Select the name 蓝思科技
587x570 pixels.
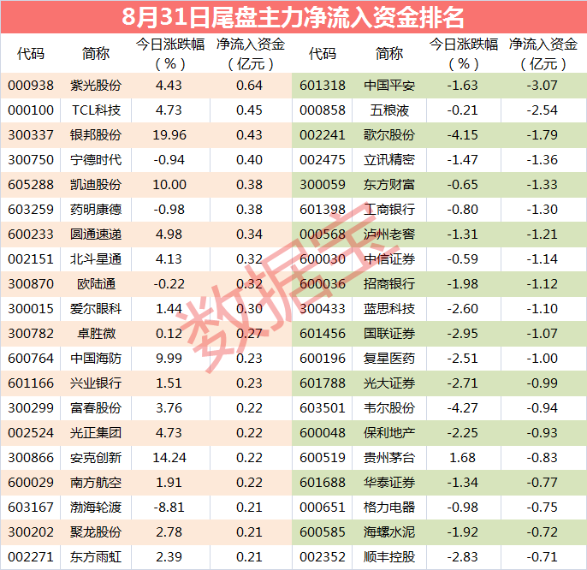[x=389, y=309]
